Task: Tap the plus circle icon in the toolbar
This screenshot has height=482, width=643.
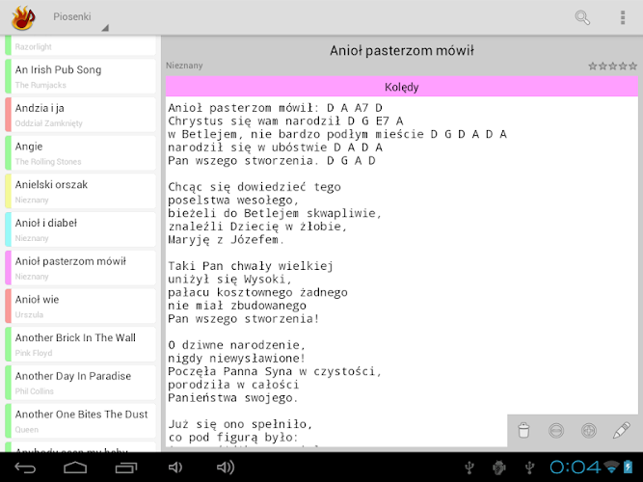Action: (589, 430)
